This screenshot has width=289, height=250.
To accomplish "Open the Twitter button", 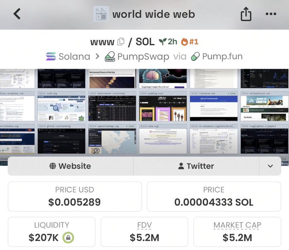I will 196,166.
